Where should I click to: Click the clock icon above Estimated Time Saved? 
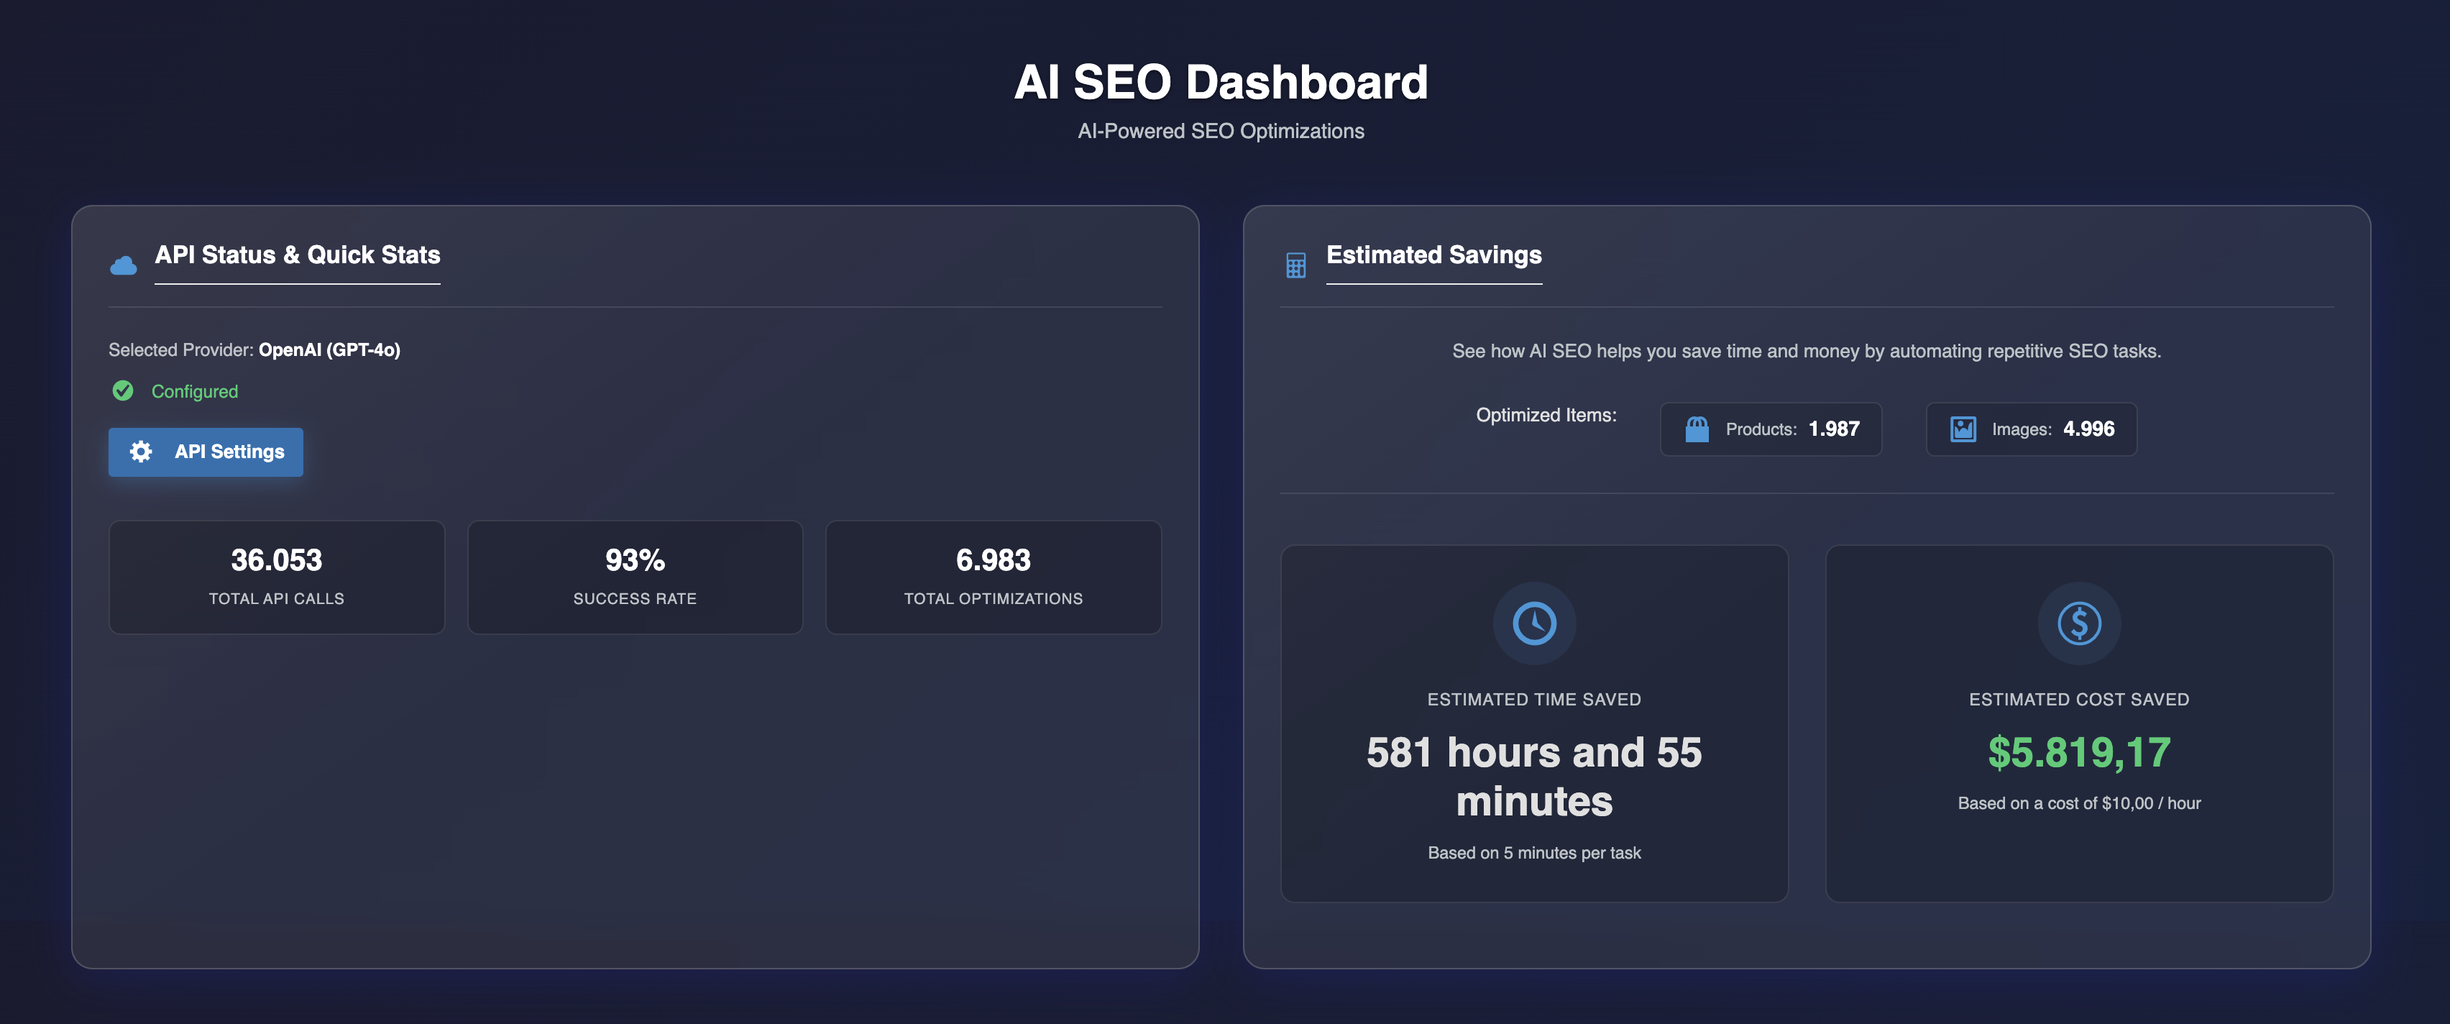click(1534, 623)
